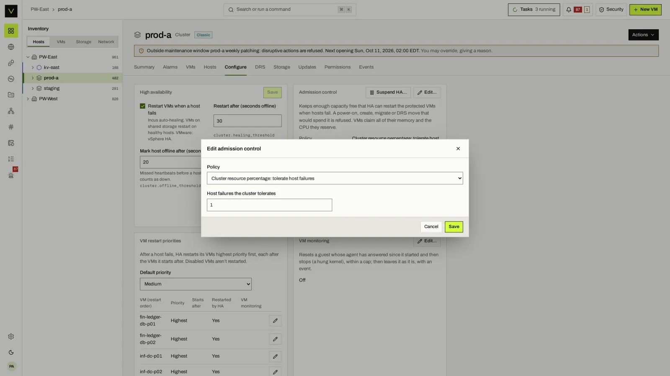The height and width of the screenshot is (376, 670).
Task: Open settings gear in left sidebar
Action: pyautogui.click(x=11, y=337)
